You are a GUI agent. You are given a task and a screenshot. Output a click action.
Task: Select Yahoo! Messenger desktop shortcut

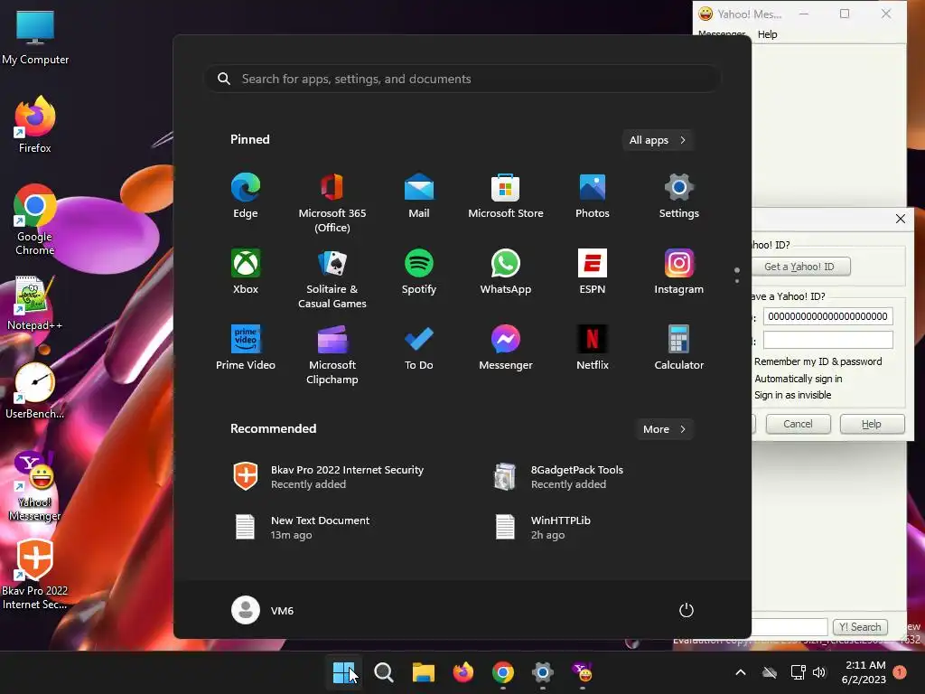tap(35, 486)
